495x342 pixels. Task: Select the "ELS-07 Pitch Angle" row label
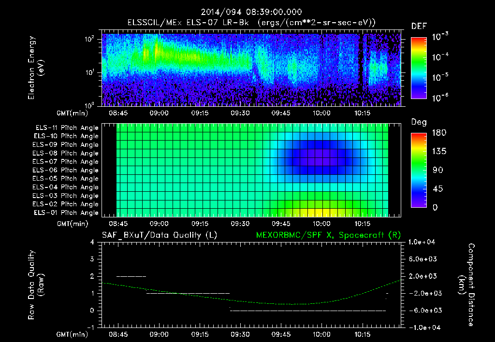[x=66, y=162]
